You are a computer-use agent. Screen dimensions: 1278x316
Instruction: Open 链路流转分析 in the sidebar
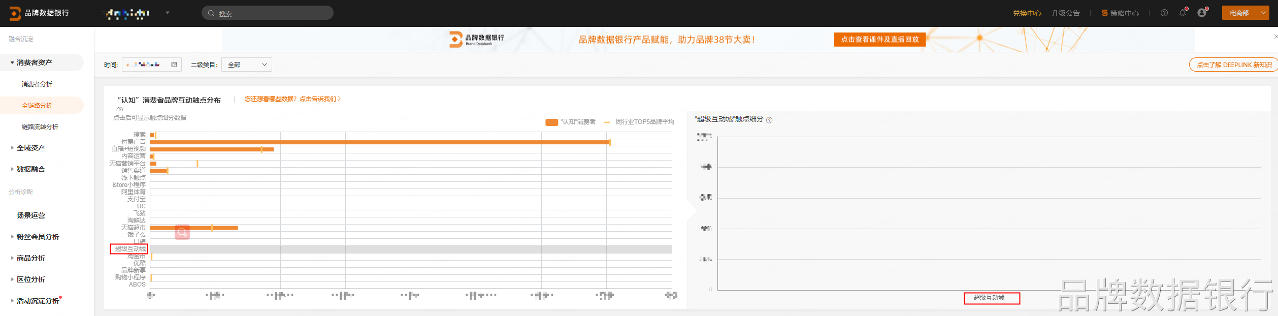coord(40,127)
